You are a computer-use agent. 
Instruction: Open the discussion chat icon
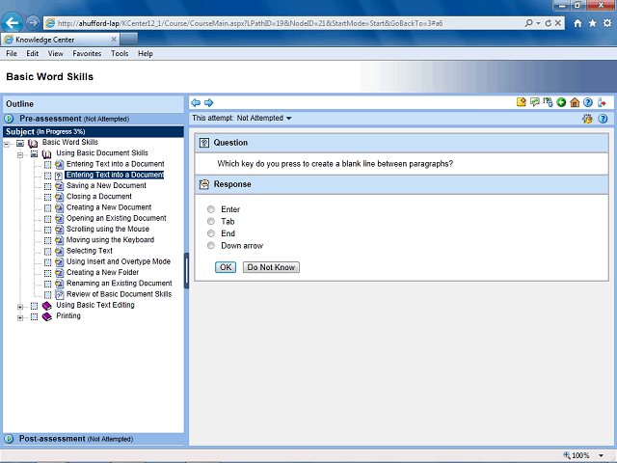coord(534,102)
